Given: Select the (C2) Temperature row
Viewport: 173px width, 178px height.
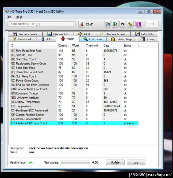Looking at the screenshot, I should coord(74,106).
